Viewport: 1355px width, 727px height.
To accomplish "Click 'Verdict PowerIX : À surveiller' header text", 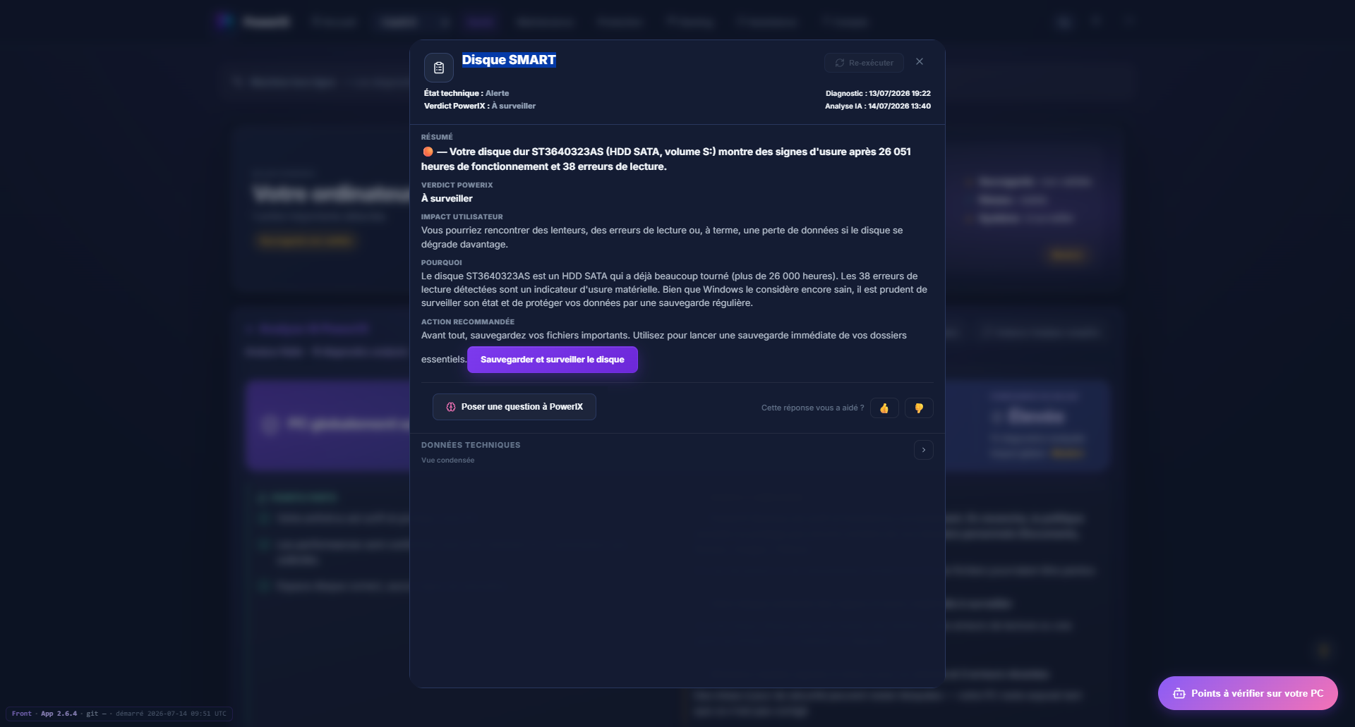I will tap(480, 106).
